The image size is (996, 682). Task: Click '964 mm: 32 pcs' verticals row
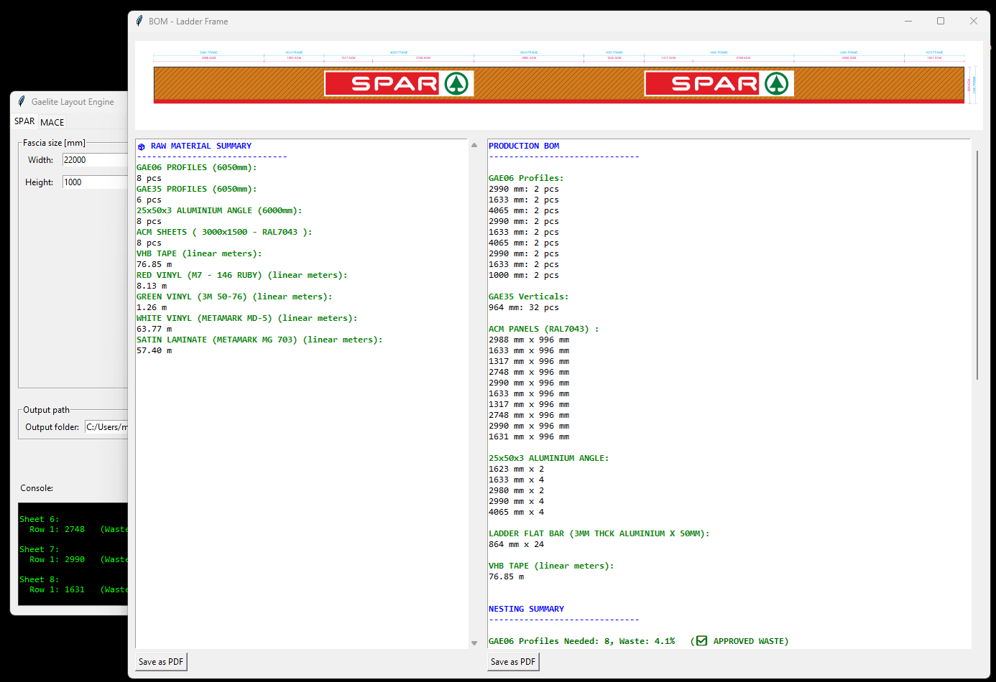pos(524,307)
